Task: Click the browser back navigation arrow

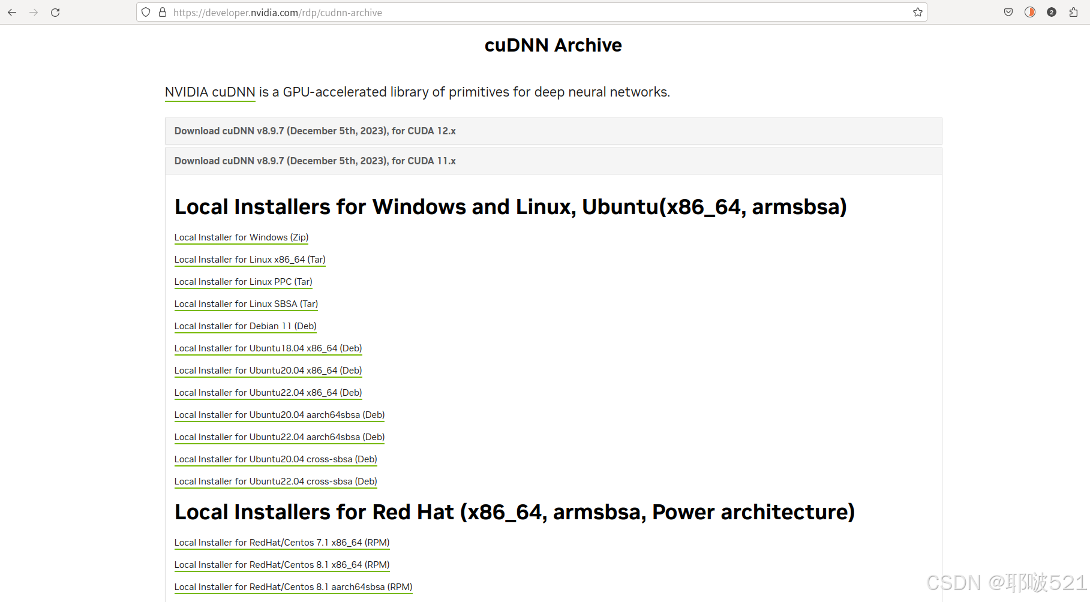Action: pos(12,12)
